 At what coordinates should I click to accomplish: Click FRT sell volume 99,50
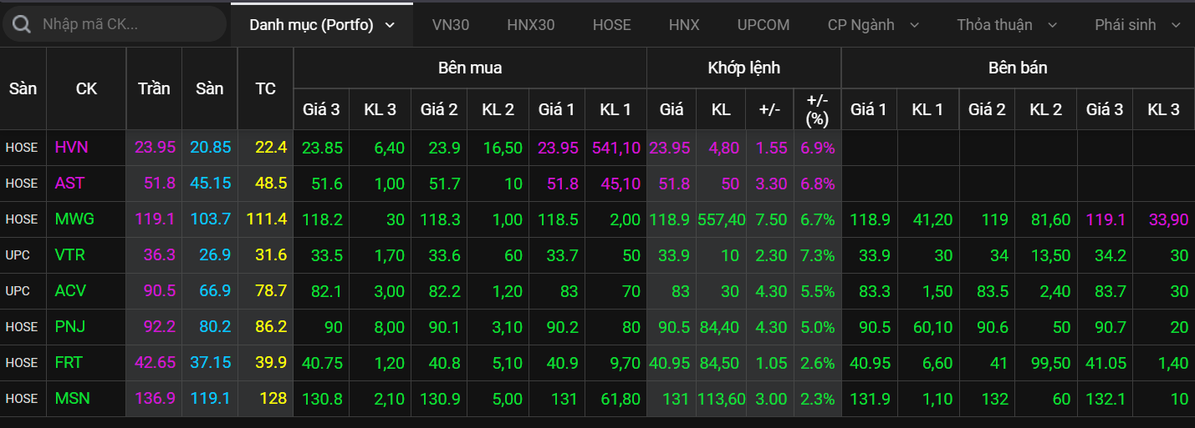click(1050, 363)
